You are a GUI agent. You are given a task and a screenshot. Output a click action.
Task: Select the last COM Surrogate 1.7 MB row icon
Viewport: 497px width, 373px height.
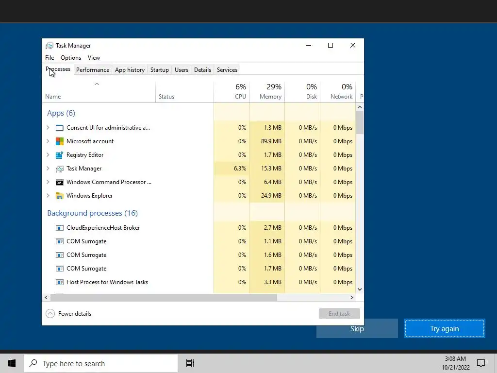click(60, 269)
